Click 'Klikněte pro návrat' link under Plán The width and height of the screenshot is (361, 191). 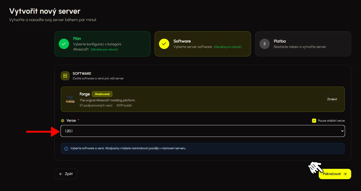[104, 49]
